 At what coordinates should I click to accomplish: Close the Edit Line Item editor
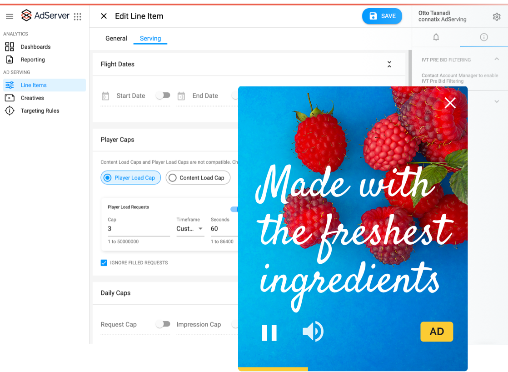coord(104,16)
